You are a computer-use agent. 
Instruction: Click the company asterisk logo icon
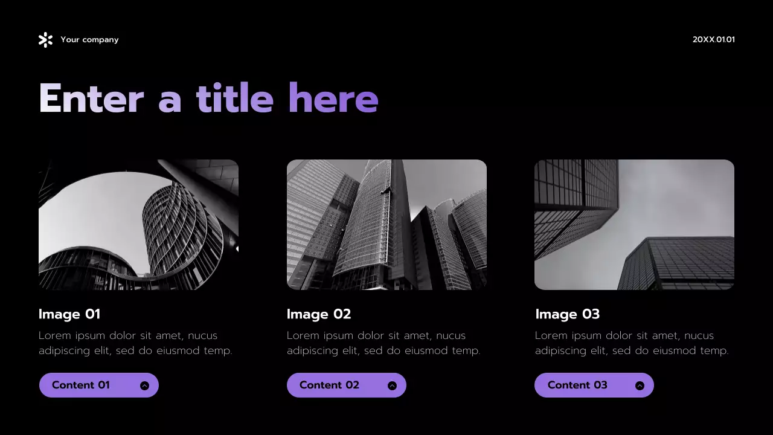click(x=45, y=40)
